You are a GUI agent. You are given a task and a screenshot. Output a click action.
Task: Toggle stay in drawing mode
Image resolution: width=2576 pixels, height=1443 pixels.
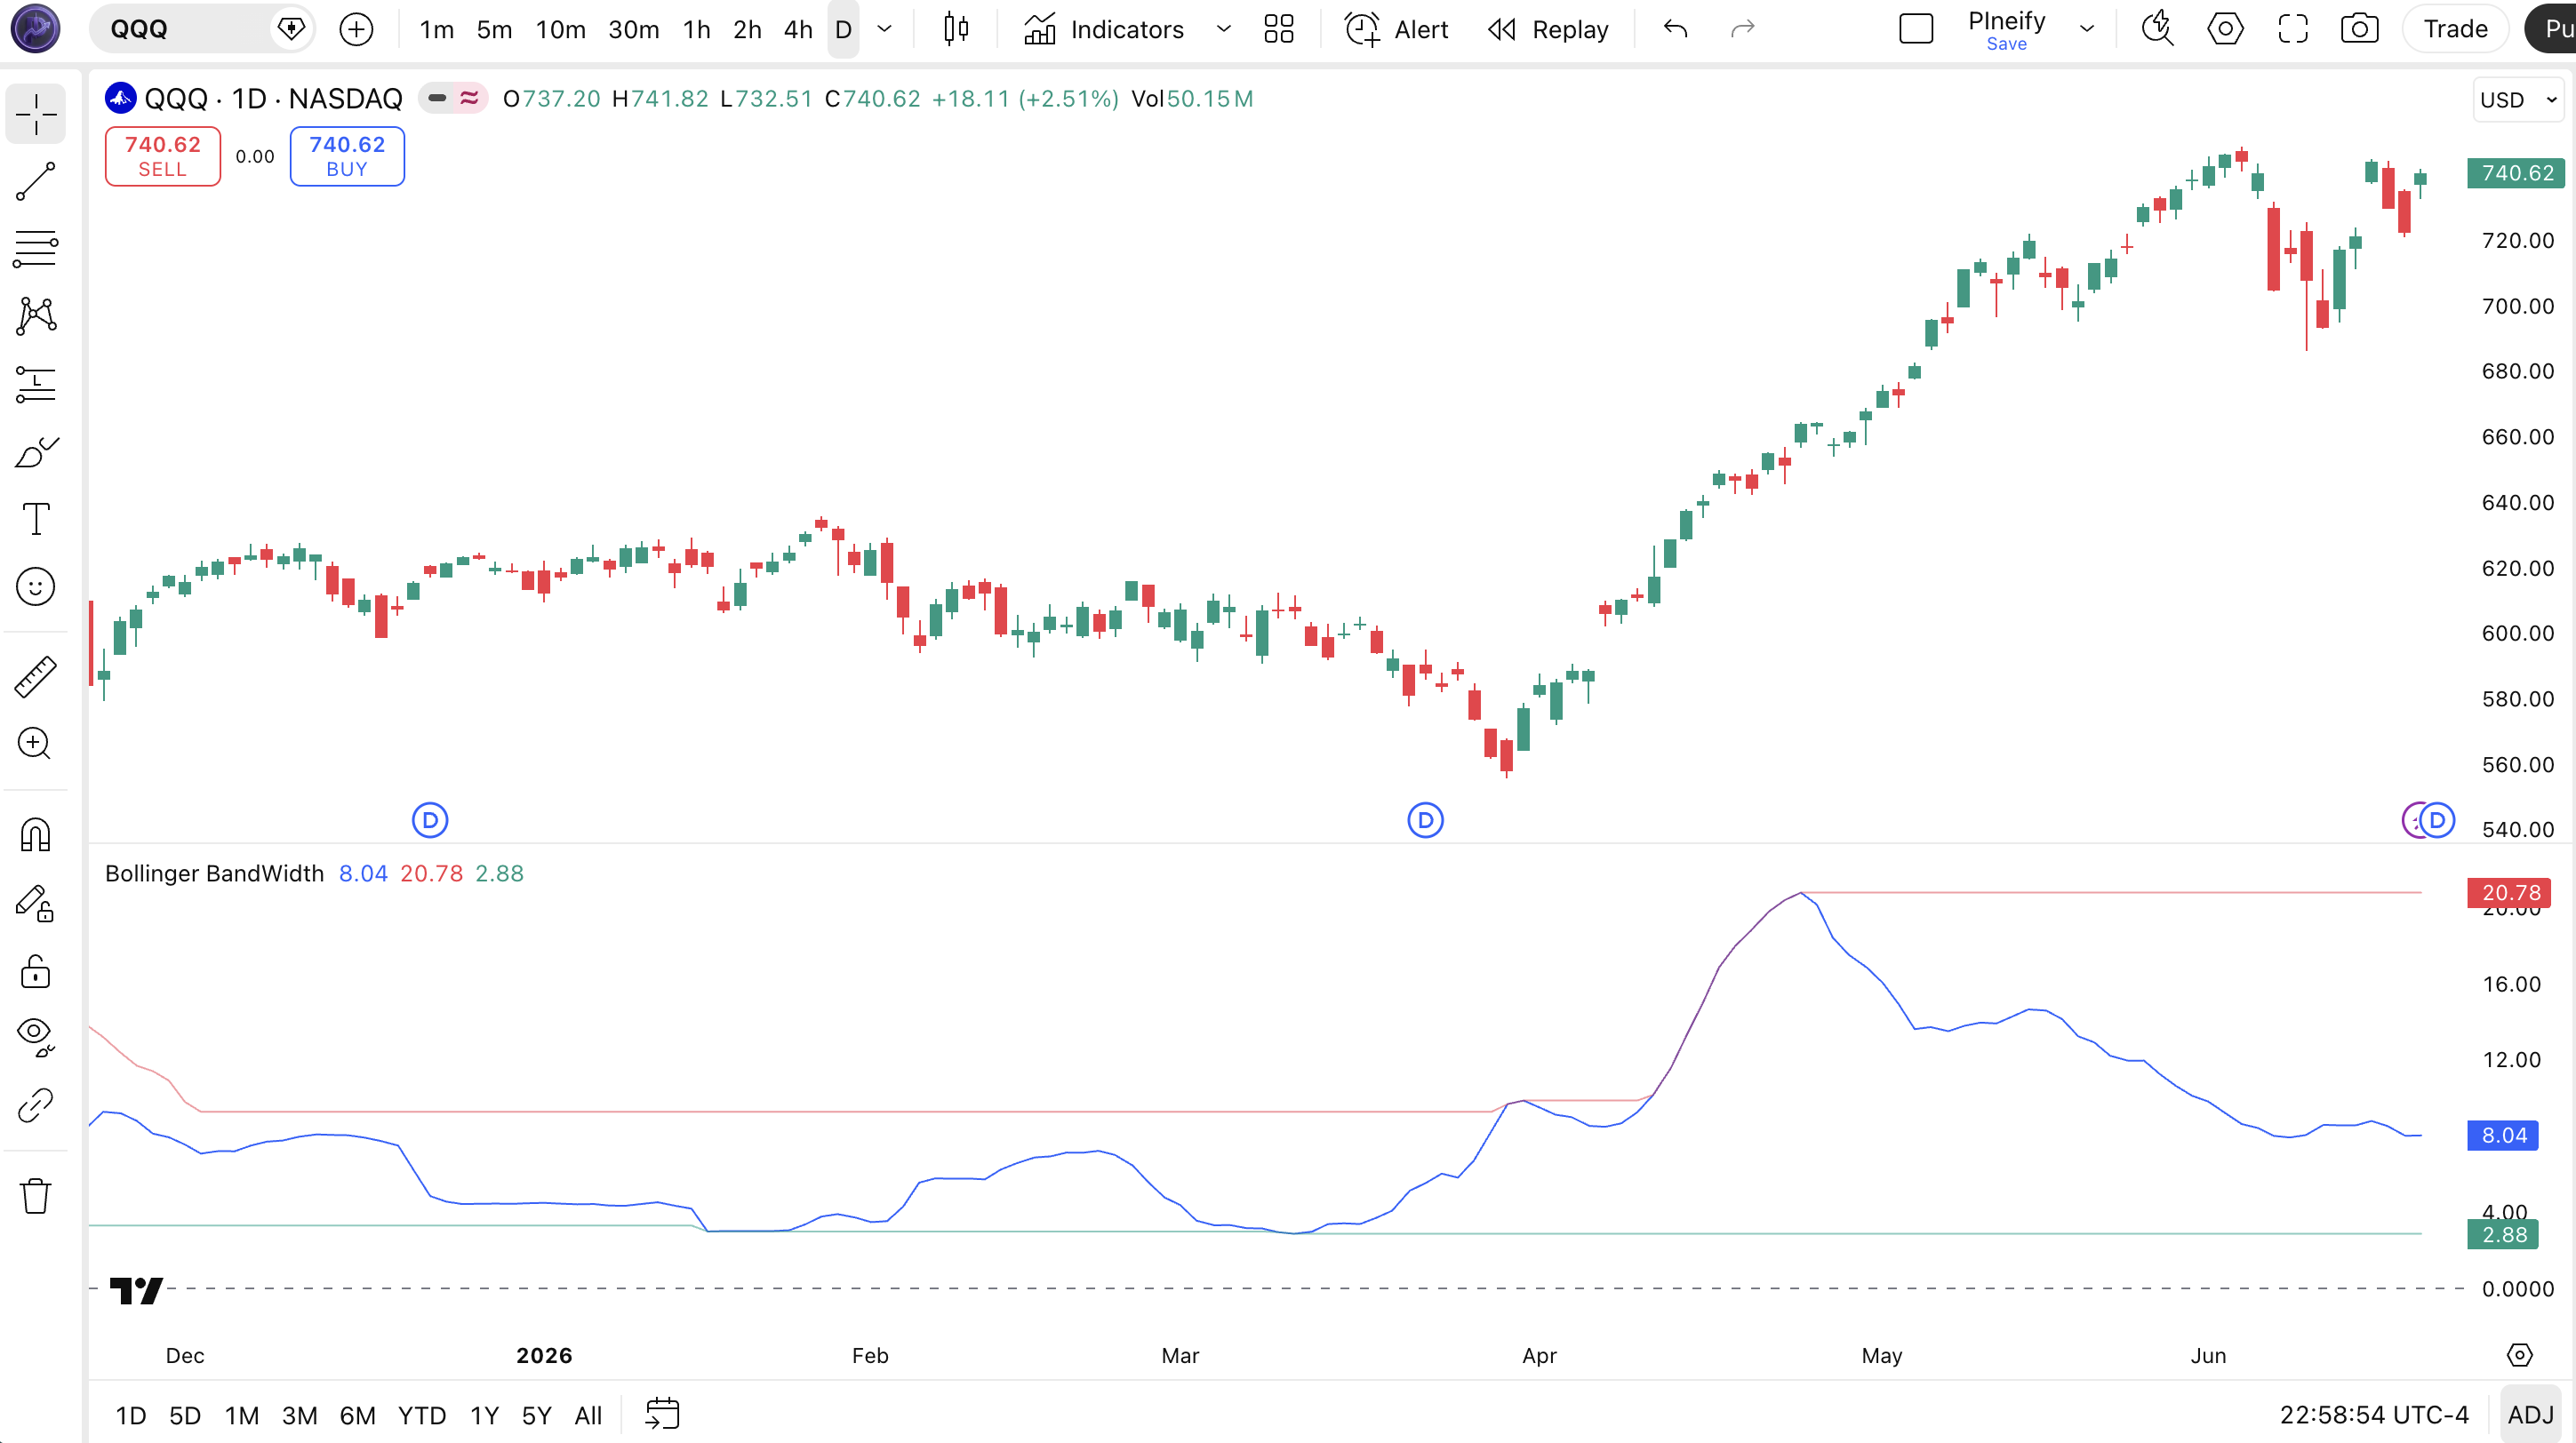coord(36,903)
